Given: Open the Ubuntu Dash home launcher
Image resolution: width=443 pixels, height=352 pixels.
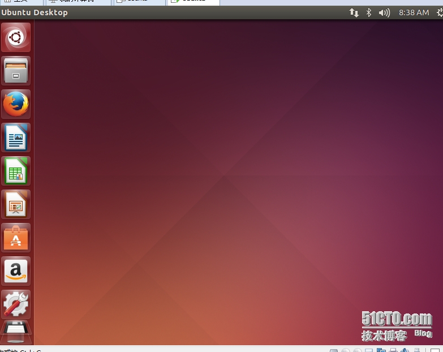Looking at the screenshot, I should coord(16,37).
